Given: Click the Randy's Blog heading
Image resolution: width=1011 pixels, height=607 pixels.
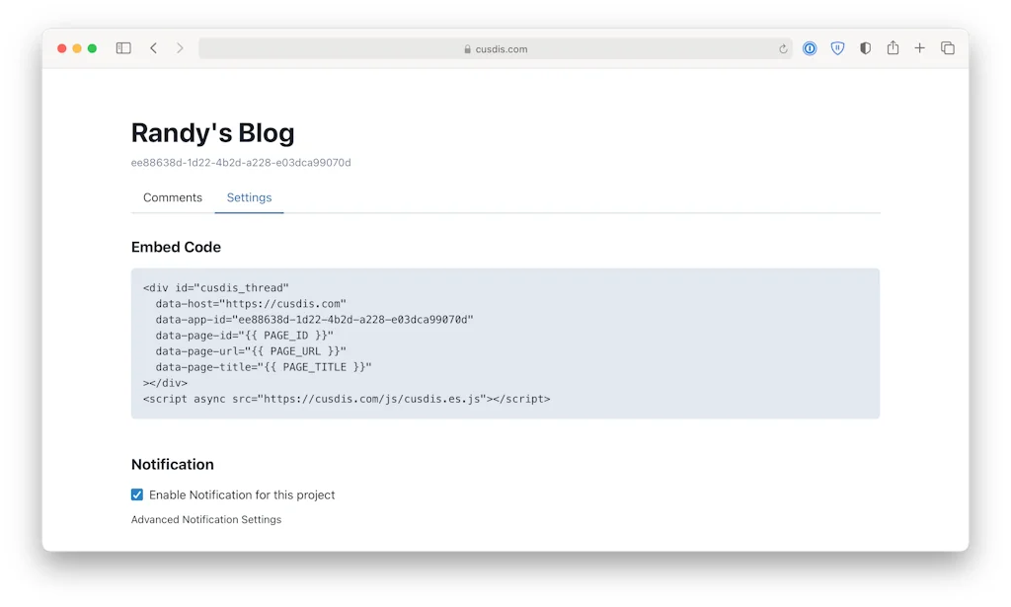Looking at the screenshot, I should pos(212,132).
